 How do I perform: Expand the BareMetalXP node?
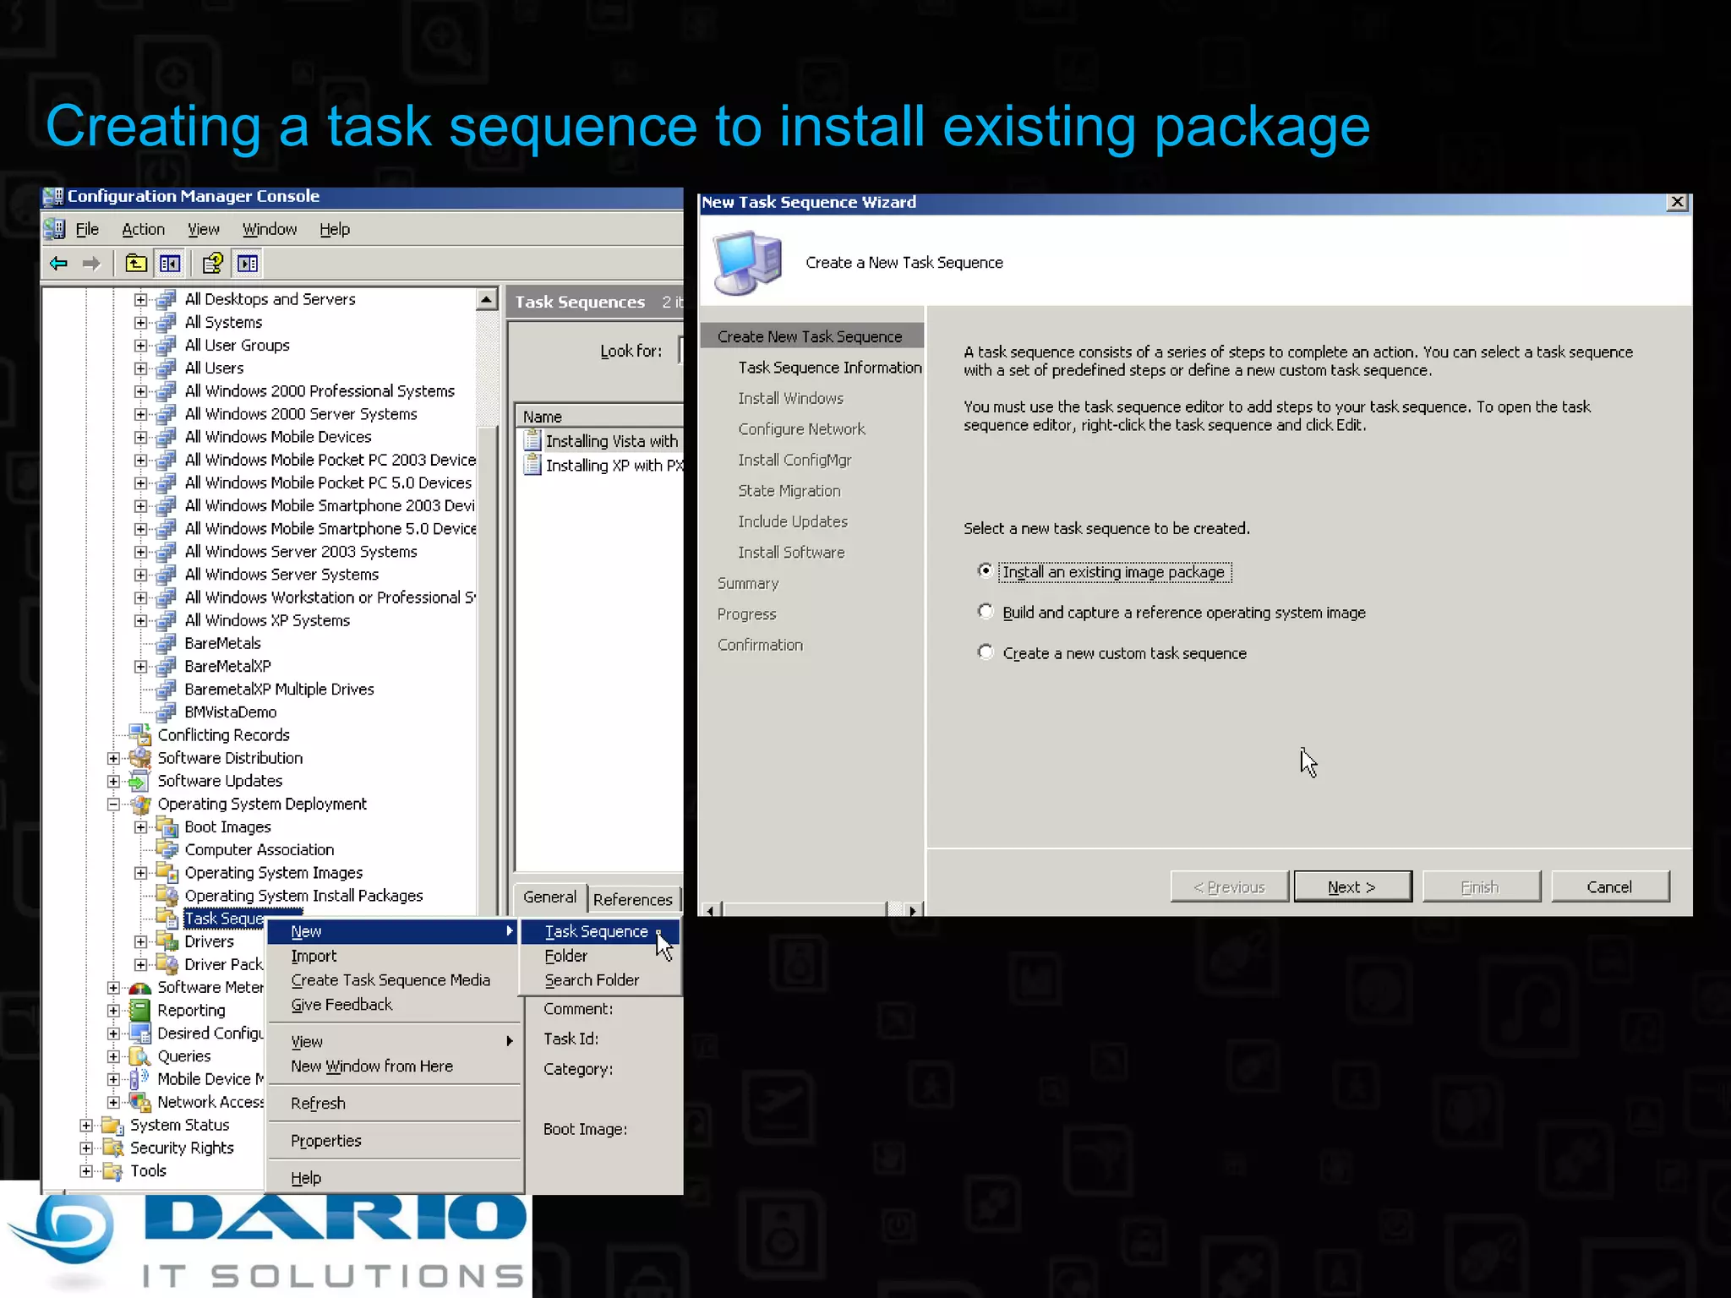tap(141, 666)
